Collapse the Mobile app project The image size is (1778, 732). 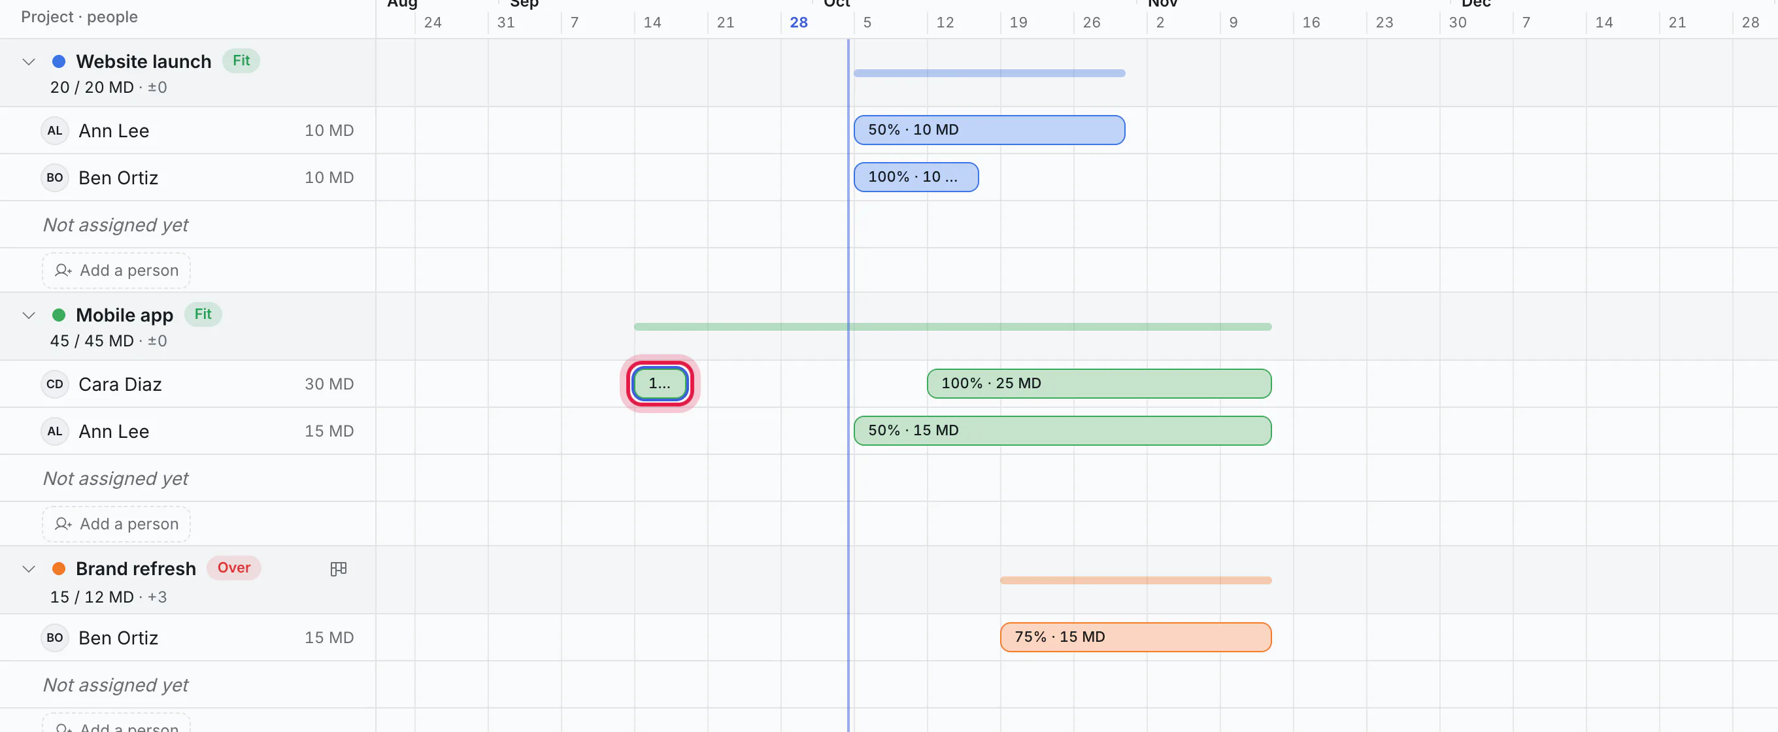click(28, 315)
